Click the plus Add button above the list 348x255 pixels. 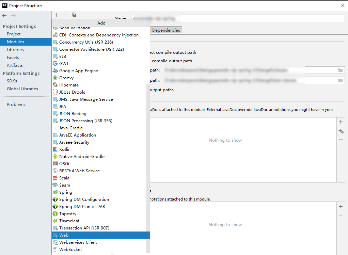56,15
